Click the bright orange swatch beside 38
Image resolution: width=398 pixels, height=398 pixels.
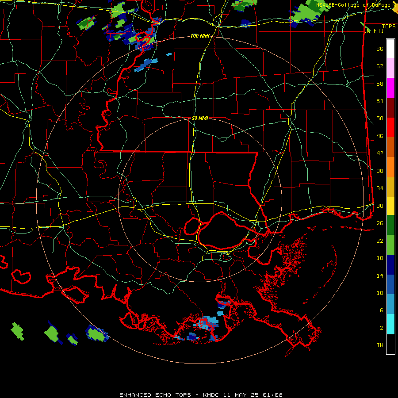click(x=390, y=167)
